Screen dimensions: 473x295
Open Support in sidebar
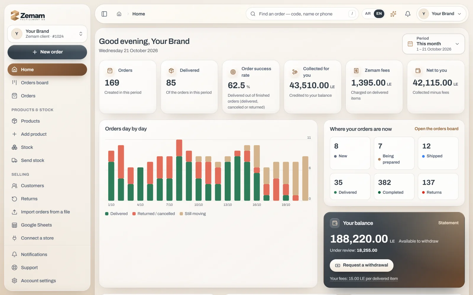pyautogui.click(x=47, y=268)
